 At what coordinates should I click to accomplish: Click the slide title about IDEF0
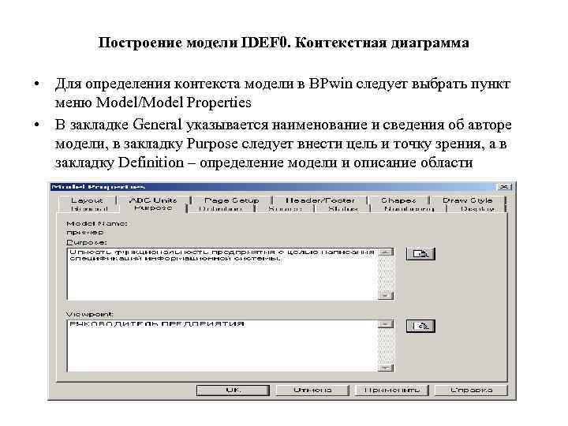[x=284, y=43]
